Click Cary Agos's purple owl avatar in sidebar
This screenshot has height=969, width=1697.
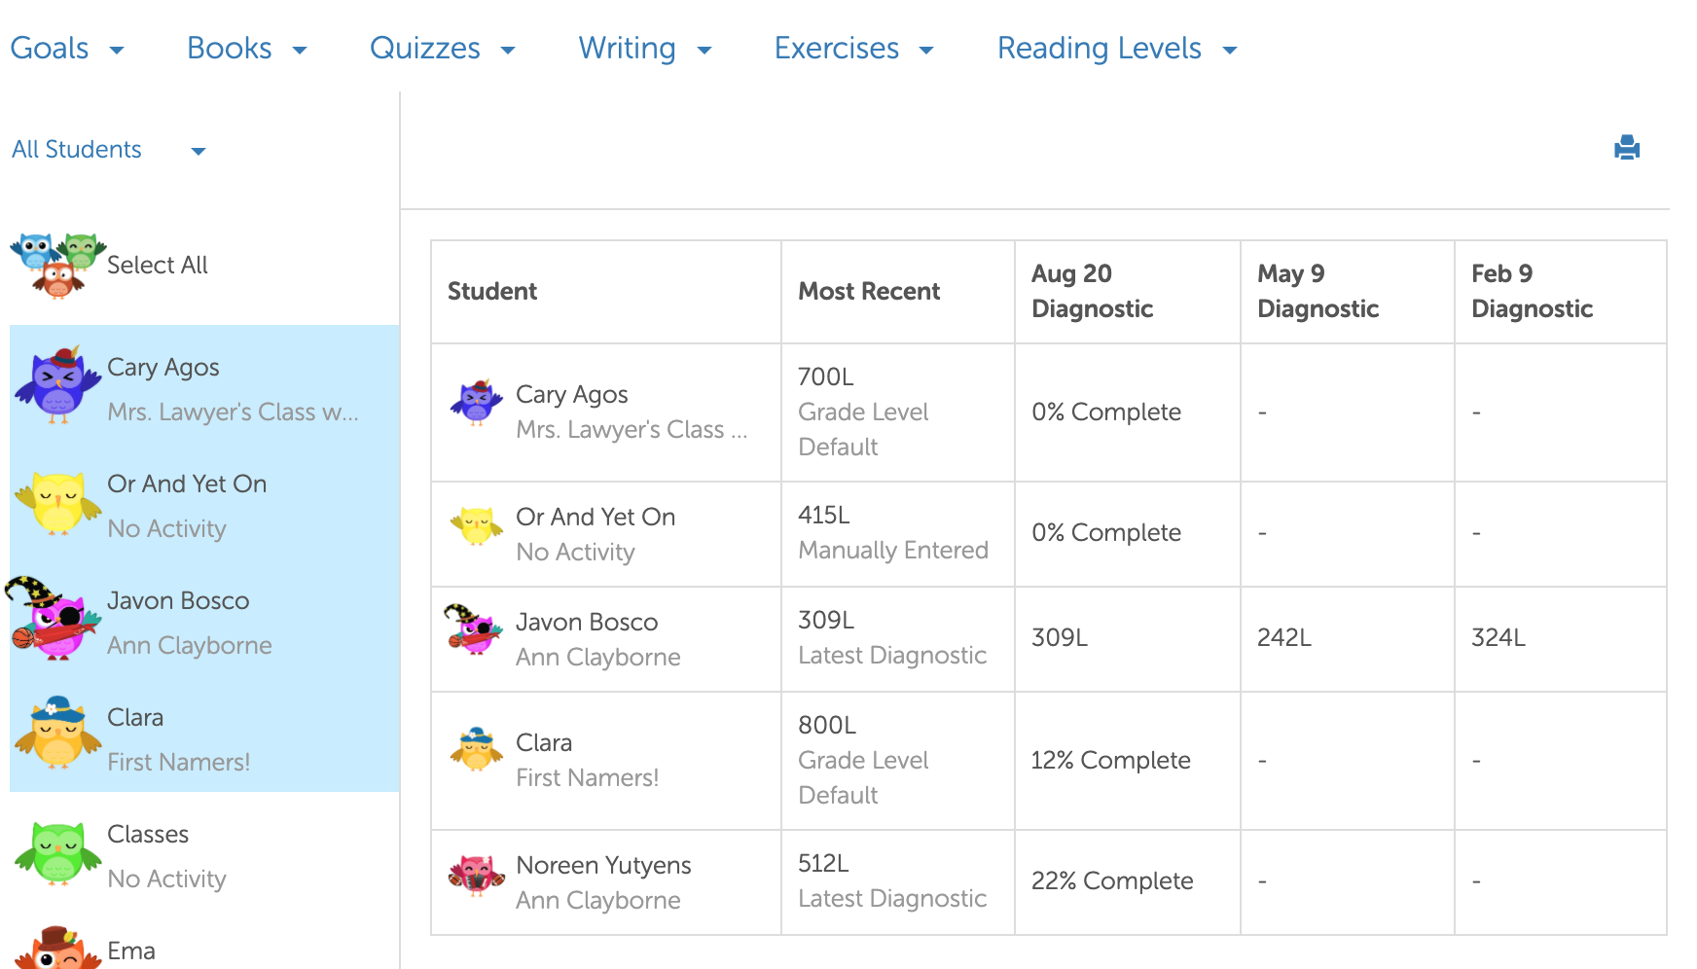pos(58,384)
